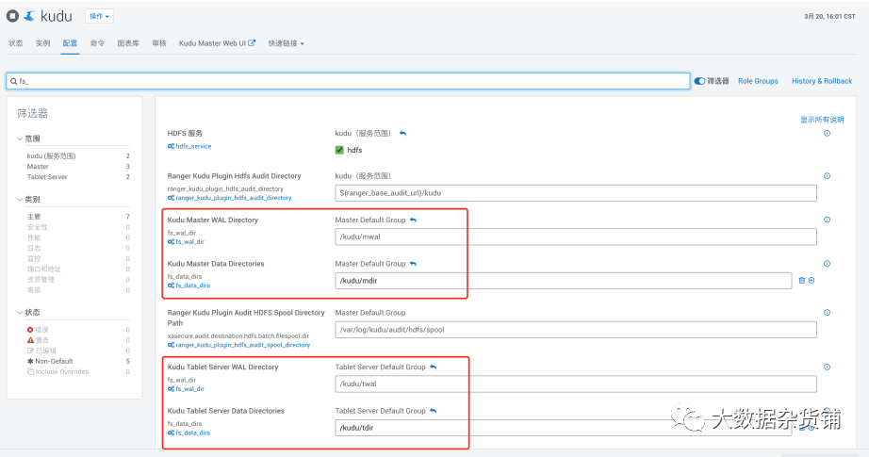Select the 配置 tab
Viewport: 869px width, 457px height.
70,43
